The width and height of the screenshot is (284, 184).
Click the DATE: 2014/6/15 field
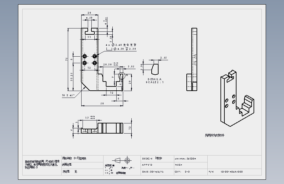click(x=157, y=172)
